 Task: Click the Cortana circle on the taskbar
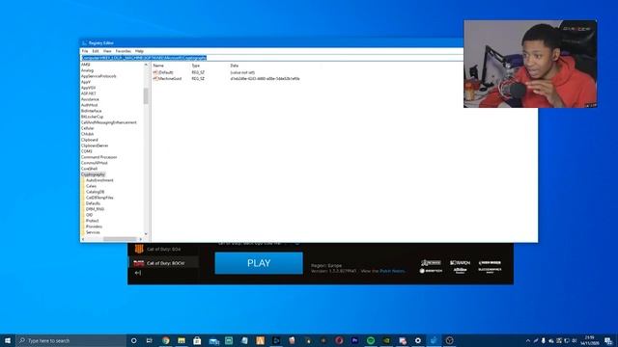133,340
